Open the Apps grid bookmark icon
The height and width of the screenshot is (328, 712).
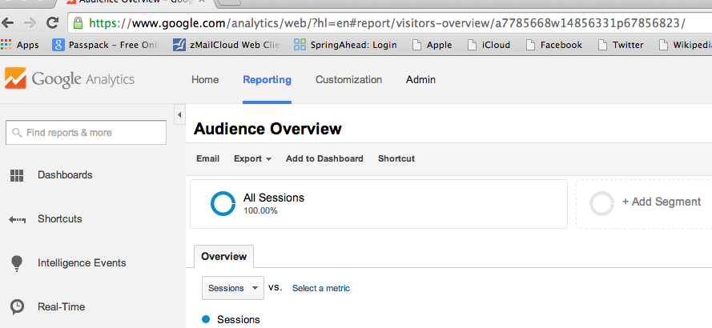tap(6, 45)
